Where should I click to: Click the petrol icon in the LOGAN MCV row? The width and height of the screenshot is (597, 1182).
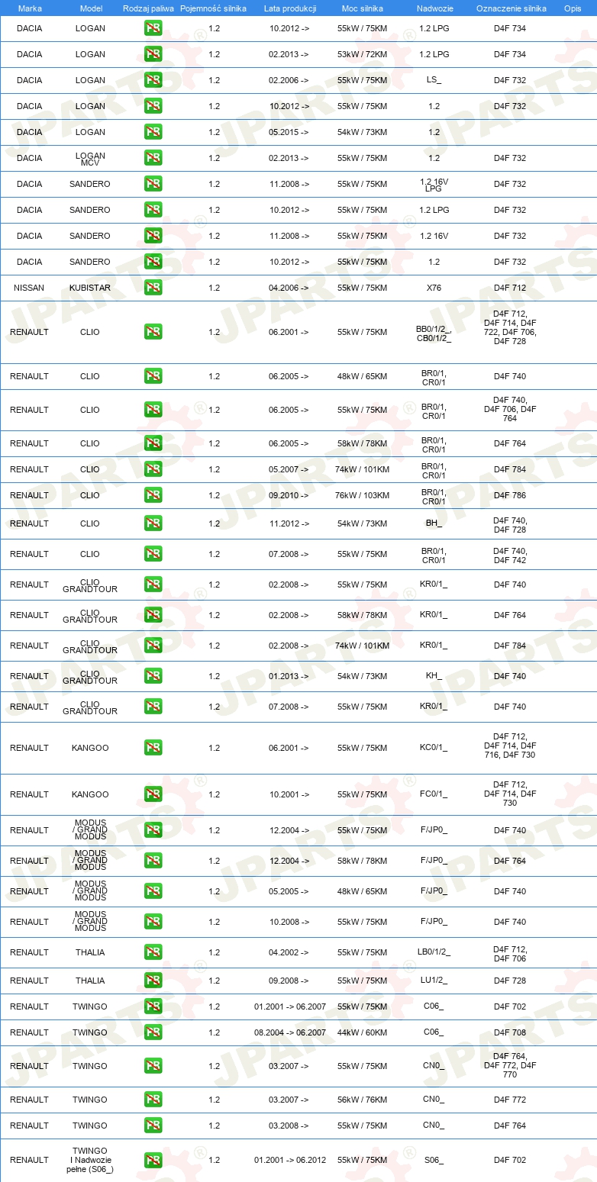pyautogui.click(x=153, y=158)
